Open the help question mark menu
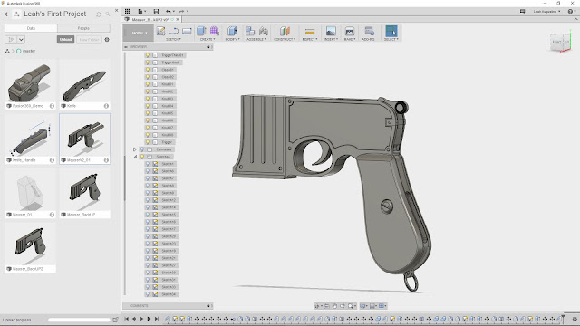This screenshot has width=580, height=326. pos(572,12)
